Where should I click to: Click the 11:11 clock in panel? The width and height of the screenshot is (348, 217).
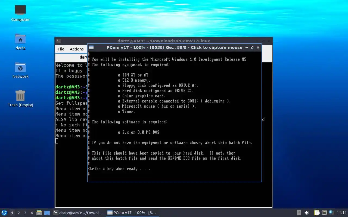342,213
